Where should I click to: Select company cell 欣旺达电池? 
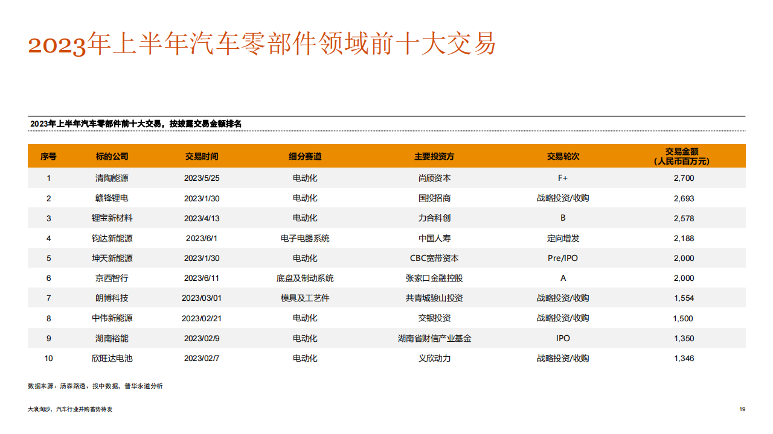112,358
